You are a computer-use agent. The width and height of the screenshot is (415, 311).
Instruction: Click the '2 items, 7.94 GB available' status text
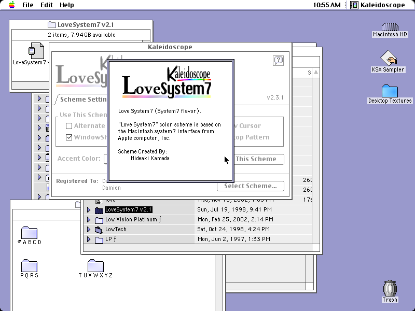(x=81, y=35)
